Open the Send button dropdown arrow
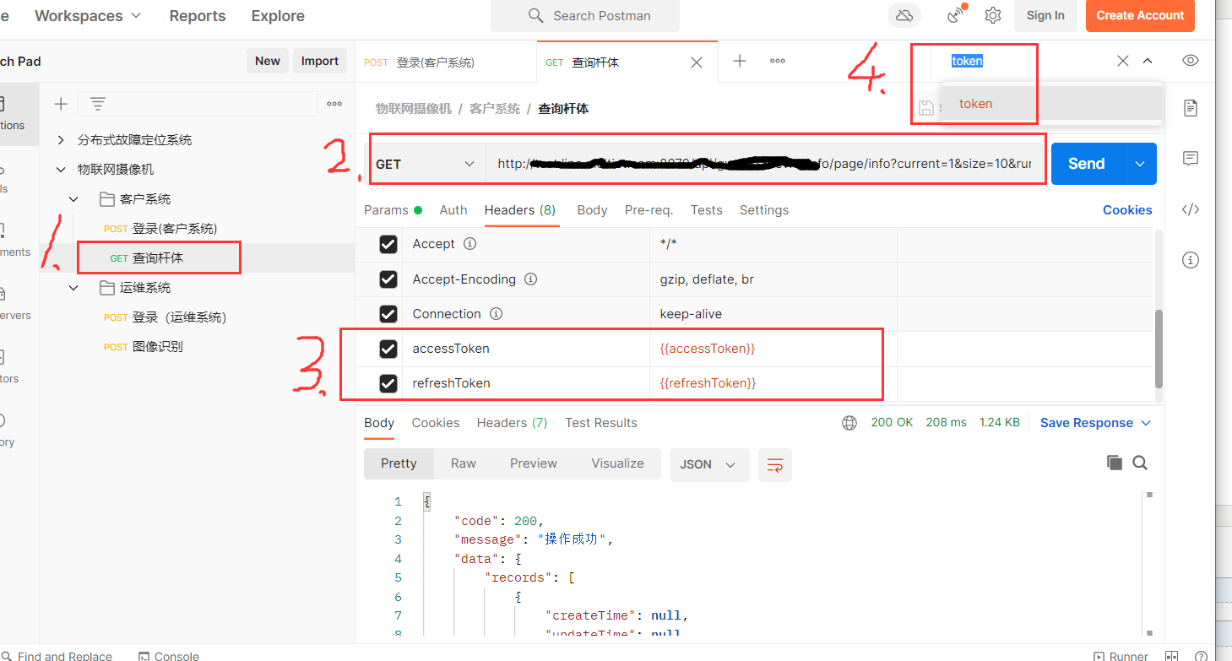The width and height of the screenshot is (1232, 661). [1140, 164]
